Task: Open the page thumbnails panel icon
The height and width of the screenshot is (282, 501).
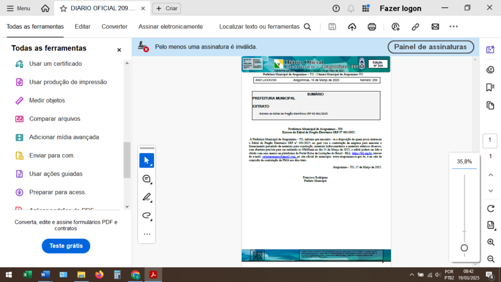Action: pos(490,106)
